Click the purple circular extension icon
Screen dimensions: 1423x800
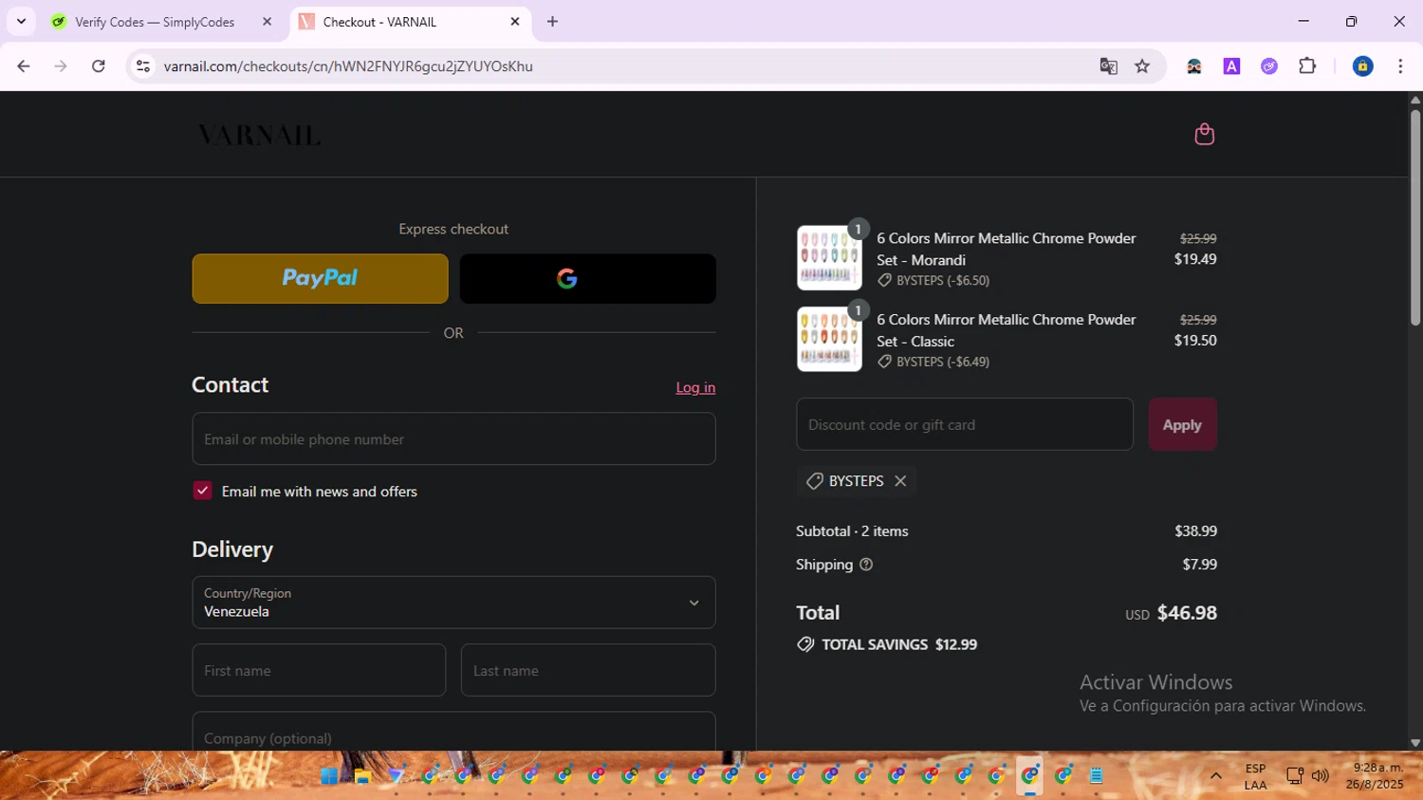coord(1269,66)
